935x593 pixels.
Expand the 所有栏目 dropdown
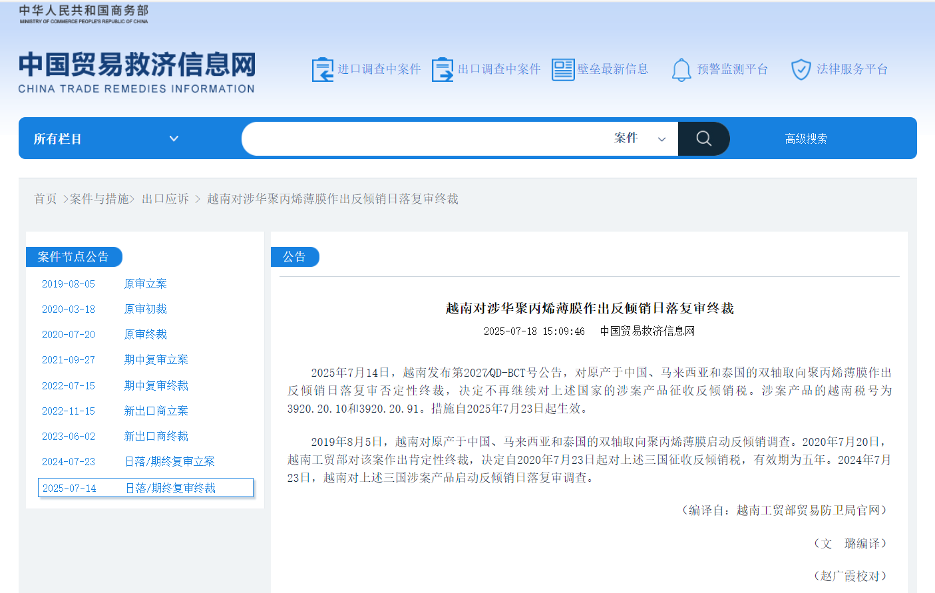coord(106,138)
